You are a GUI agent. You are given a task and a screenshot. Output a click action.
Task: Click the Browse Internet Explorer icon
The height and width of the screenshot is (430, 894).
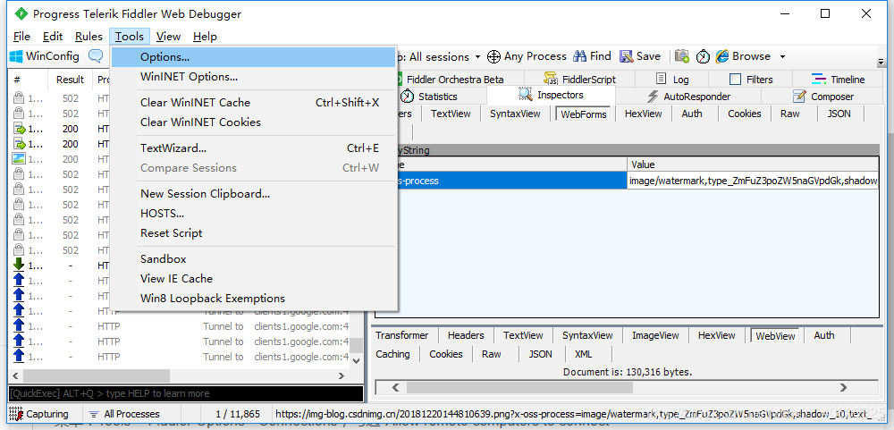pos(722,56)
